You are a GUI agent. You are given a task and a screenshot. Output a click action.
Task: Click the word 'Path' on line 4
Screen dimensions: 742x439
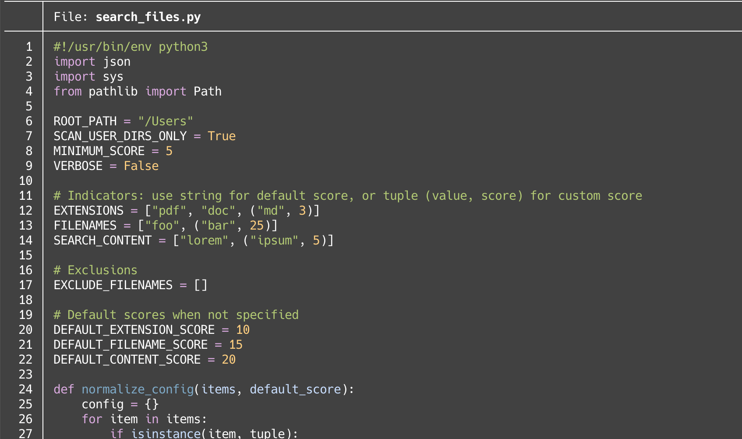point(208,92)
